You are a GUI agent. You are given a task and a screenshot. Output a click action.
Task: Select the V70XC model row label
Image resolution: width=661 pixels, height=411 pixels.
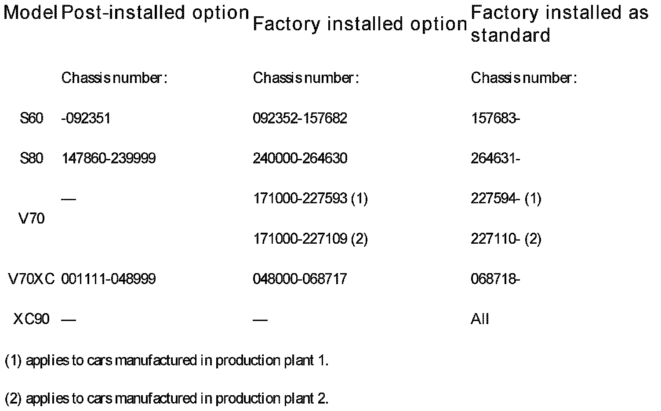tap(32, 279)
